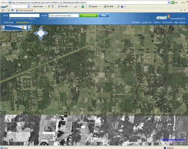Screen dimensions: 188x149
Task: Select the MSN Virtual Earth tab
Action: point(25,11)
